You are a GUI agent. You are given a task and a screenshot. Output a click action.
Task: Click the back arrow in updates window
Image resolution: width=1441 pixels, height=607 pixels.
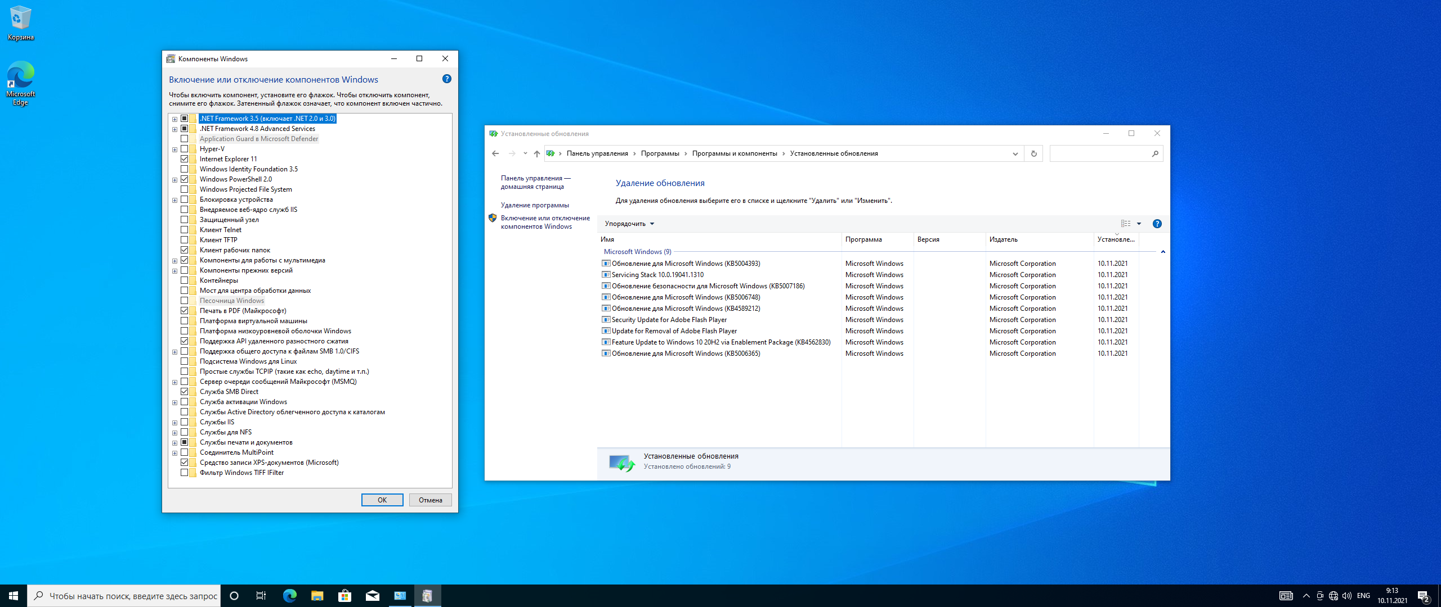click(x=495, y=153)
